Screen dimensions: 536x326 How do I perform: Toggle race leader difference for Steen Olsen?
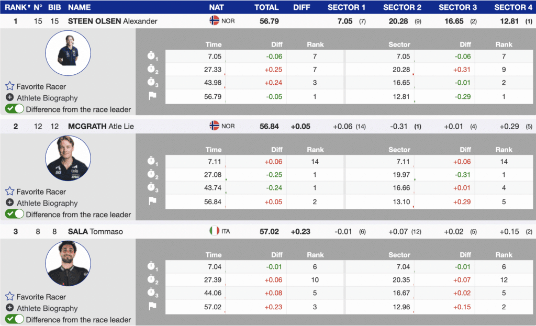point(15,109)
